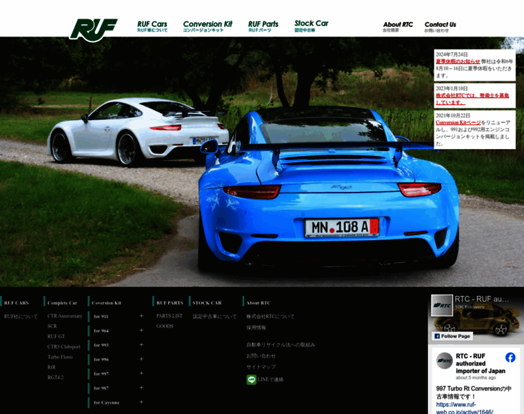Open the 夏季休暇のお知らせ news link

click(x=458, y=61)
